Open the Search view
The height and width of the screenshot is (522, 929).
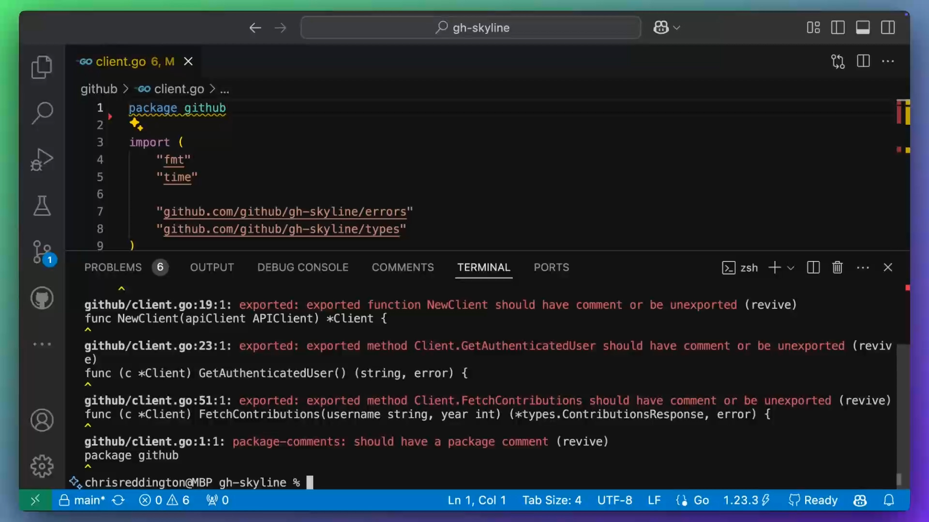[x=42, y=112]
